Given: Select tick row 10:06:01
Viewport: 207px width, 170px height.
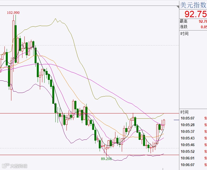Looking at the screenshot, I should [193, 158].
